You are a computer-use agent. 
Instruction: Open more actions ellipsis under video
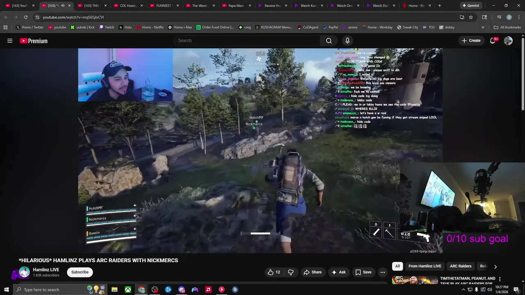[x=383, y=272]
